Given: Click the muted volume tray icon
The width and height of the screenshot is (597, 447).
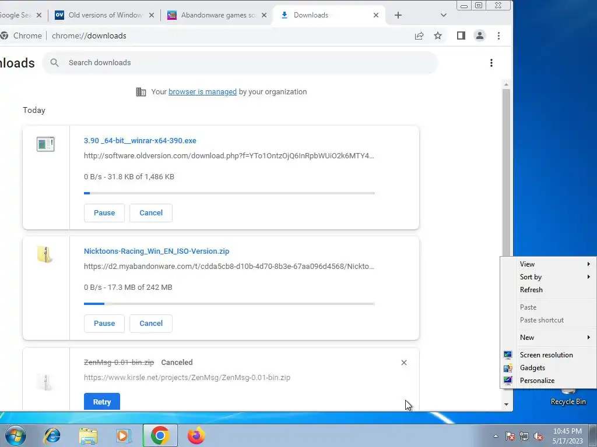Looking at the screenshot, I should click(x=538, y=437).
